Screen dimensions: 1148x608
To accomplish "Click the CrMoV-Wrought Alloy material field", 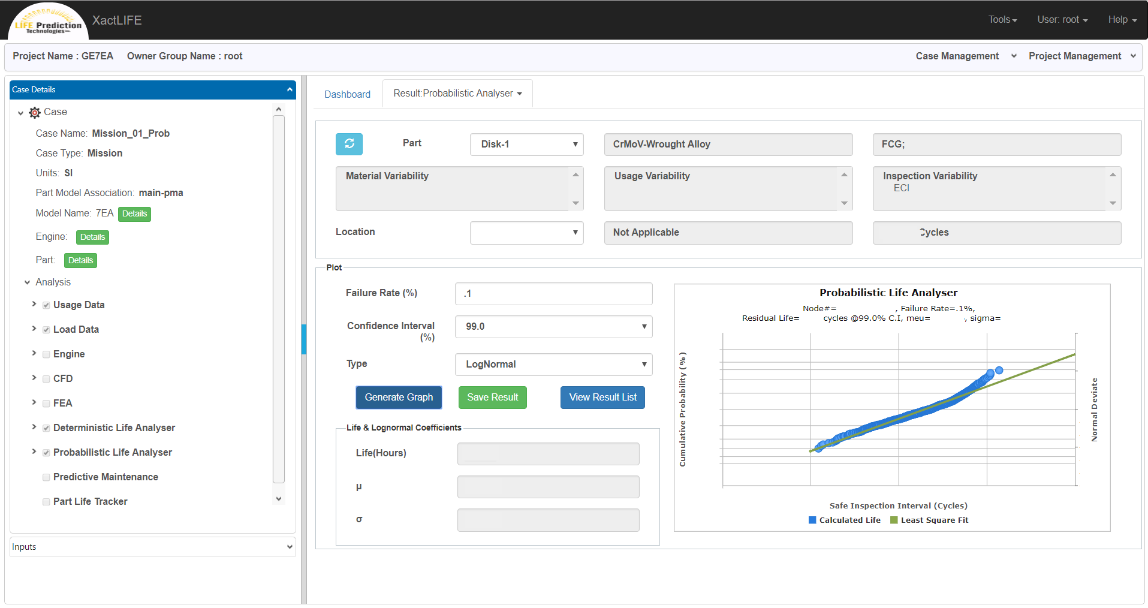I will pos(728,145).
